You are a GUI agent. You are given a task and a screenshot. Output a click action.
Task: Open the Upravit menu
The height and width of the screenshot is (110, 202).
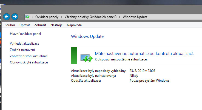click(x=25, y=25)
